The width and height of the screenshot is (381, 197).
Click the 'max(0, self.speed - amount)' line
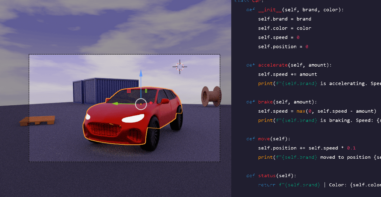[x=317, y=111]
